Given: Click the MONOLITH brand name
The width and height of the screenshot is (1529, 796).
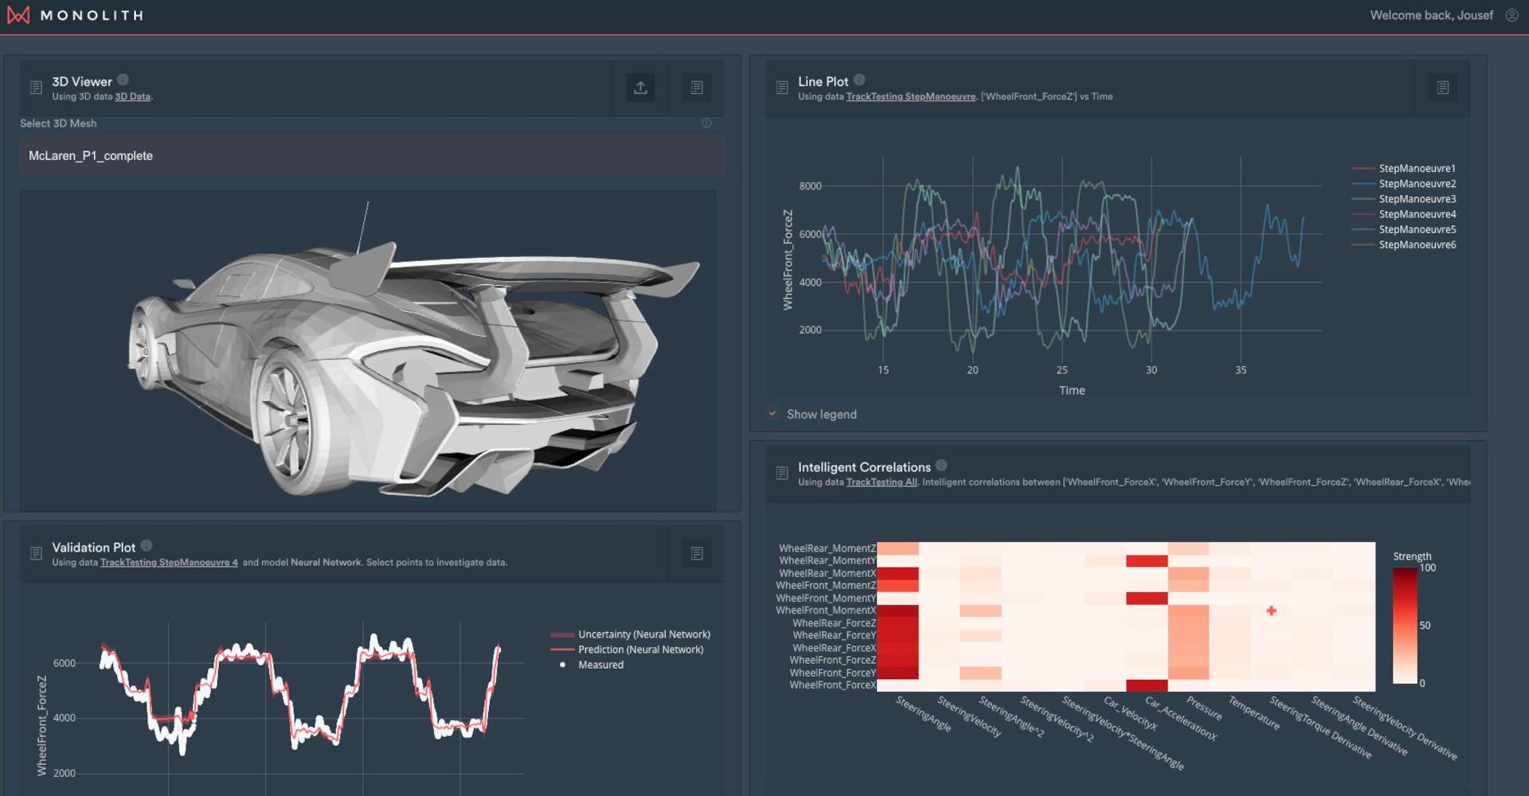Looking at the screenshot, I should [92, 15].
